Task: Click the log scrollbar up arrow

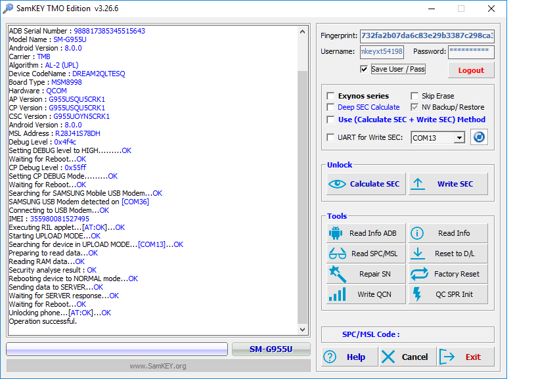Action: 302,32
